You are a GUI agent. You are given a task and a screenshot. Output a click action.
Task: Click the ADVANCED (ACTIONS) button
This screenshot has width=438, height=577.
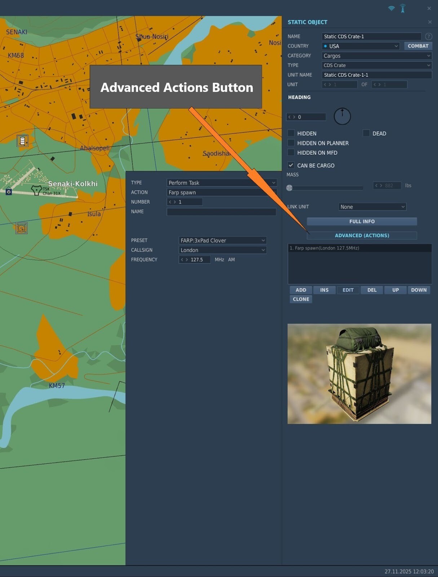(362, 235)
